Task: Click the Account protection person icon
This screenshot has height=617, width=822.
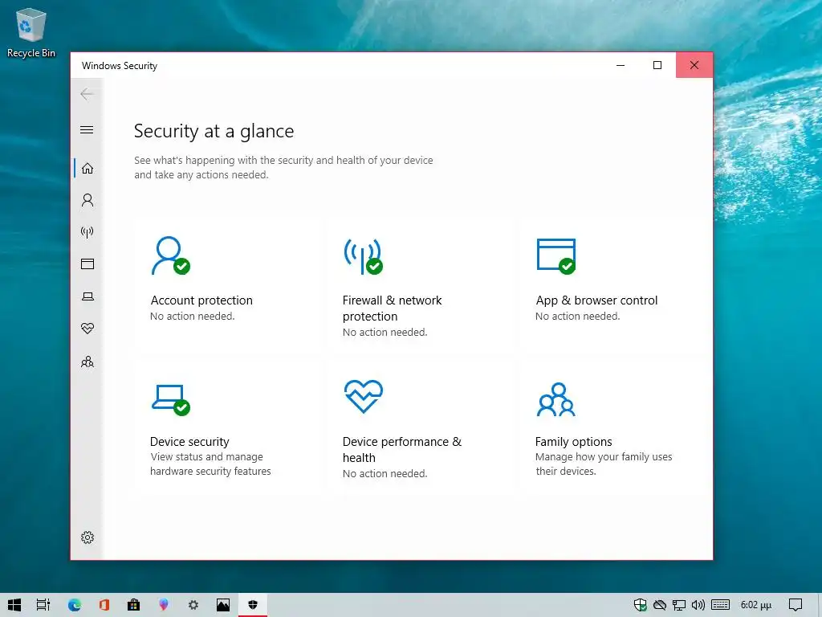Action: [x=170, y=255]
